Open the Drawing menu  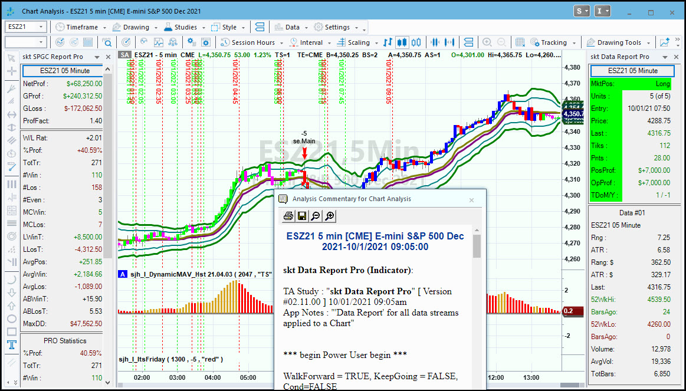(x=134, y=27)
